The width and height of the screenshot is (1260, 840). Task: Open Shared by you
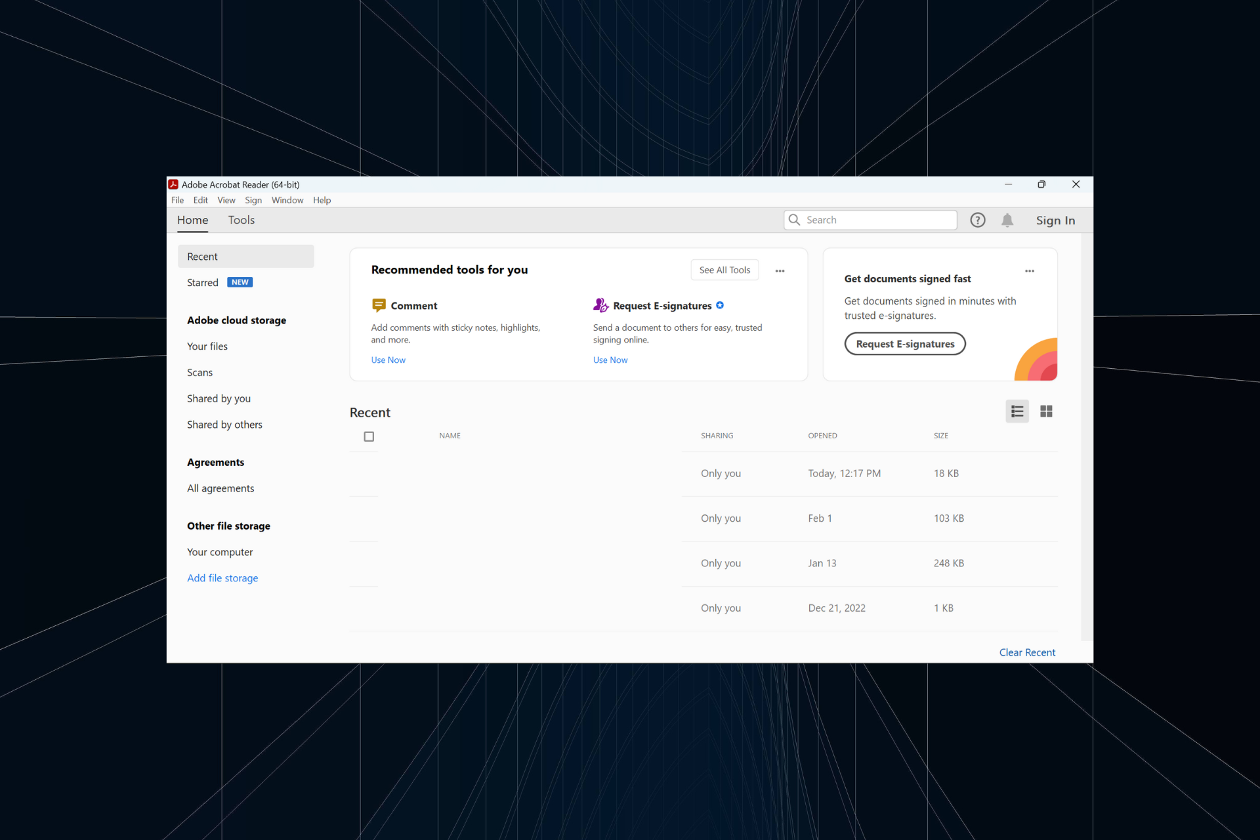pyautogui.click(x=219, y=399)
